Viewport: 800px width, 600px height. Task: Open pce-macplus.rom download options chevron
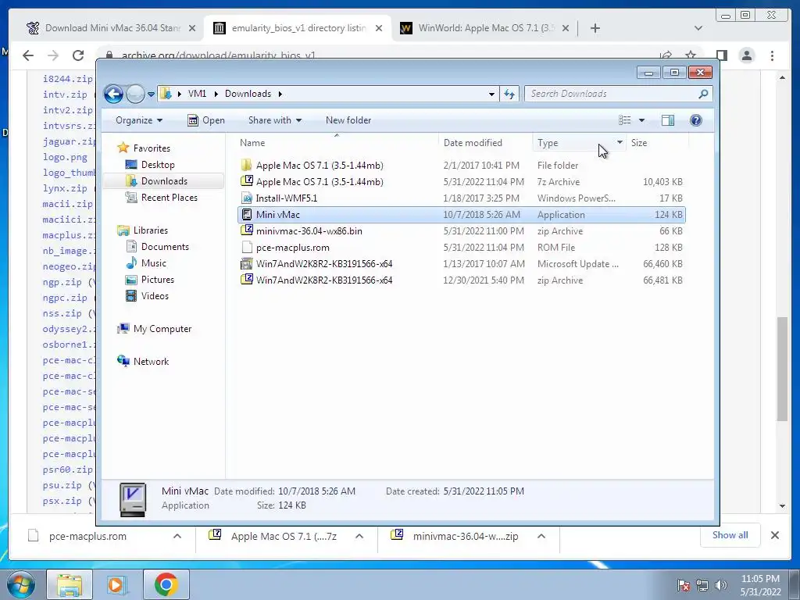[x=177, y=536]
